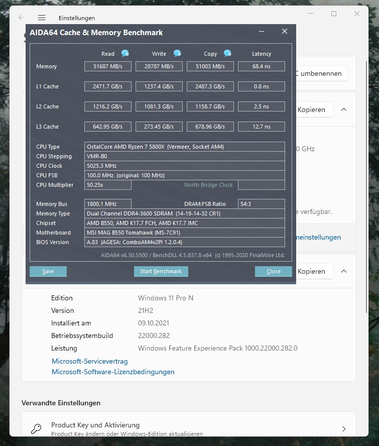379x446 pixels.
Task: Click the Read column info bubble icon
Action: click(x=125, y=53)
